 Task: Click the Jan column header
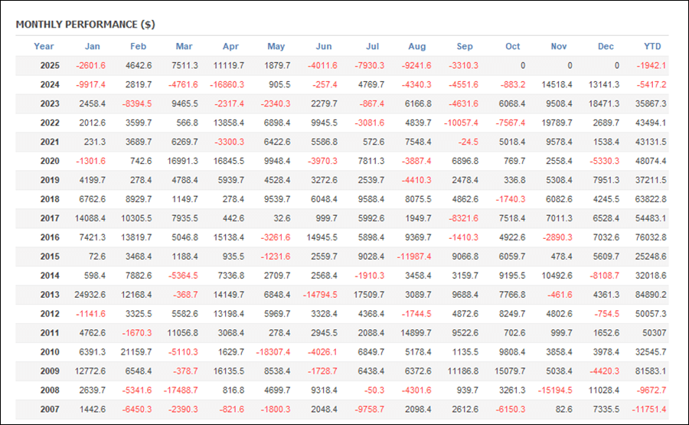pyautogui.click(x=92, y=47)
